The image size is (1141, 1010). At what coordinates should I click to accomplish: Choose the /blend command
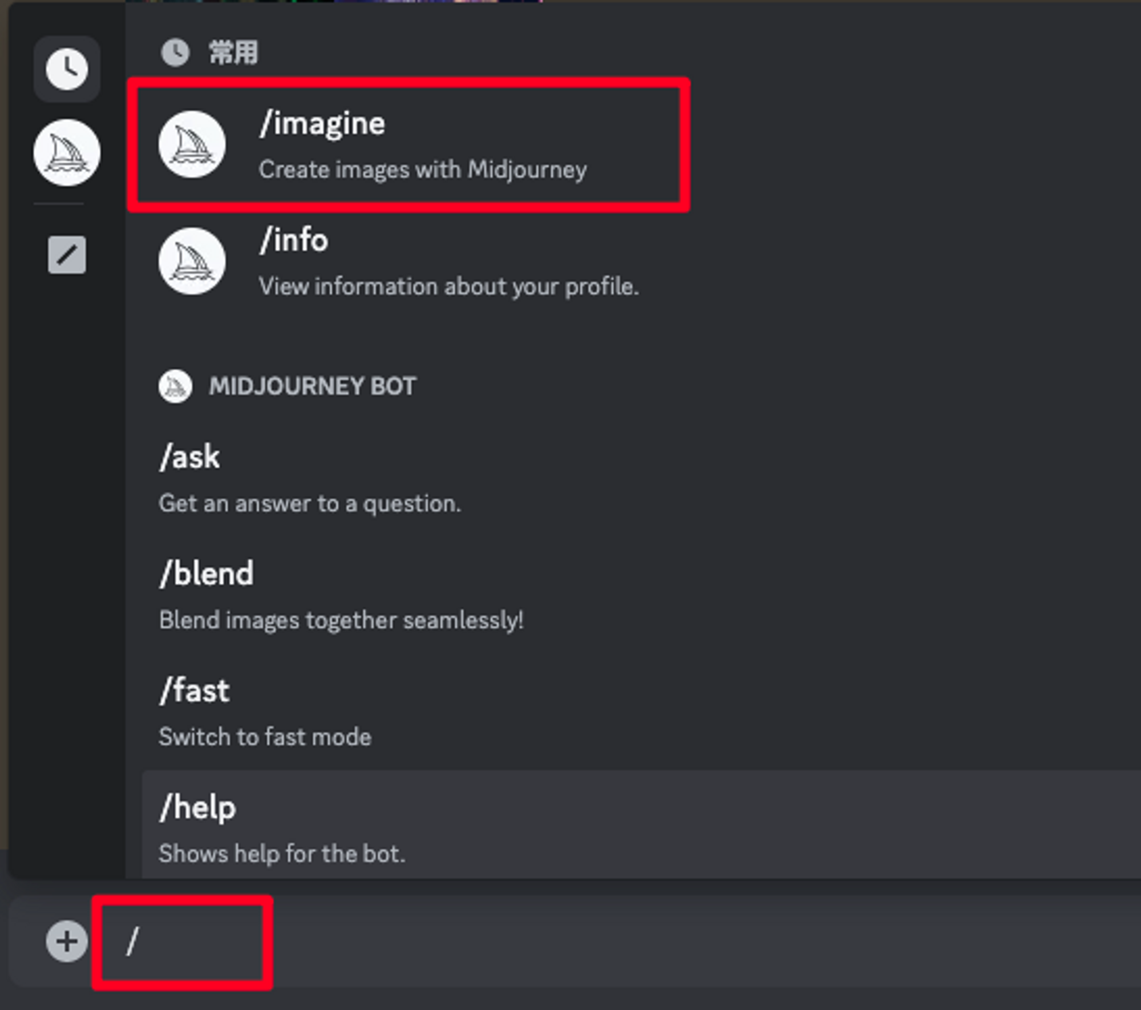tap(207, 573)
